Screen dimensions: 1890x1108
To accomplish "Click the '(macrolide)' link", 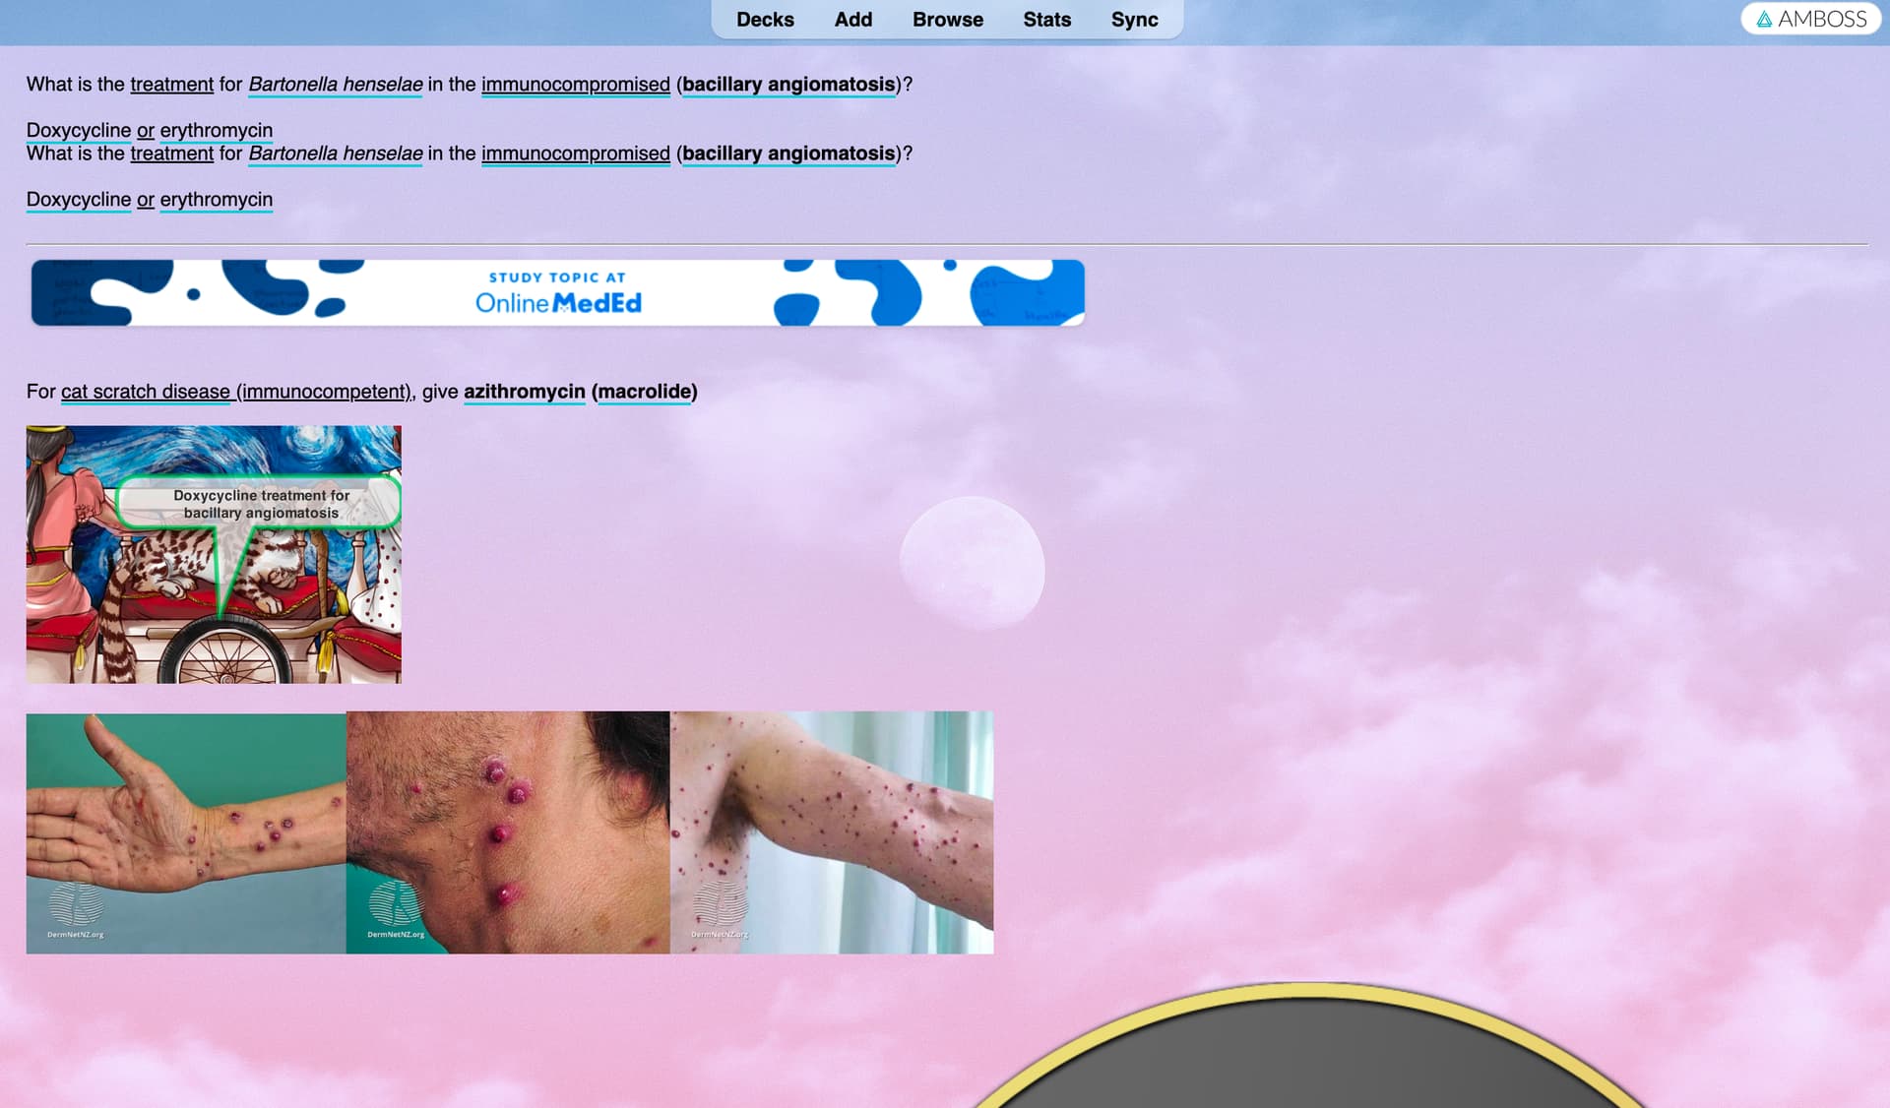I will click(x=644, y=392).
